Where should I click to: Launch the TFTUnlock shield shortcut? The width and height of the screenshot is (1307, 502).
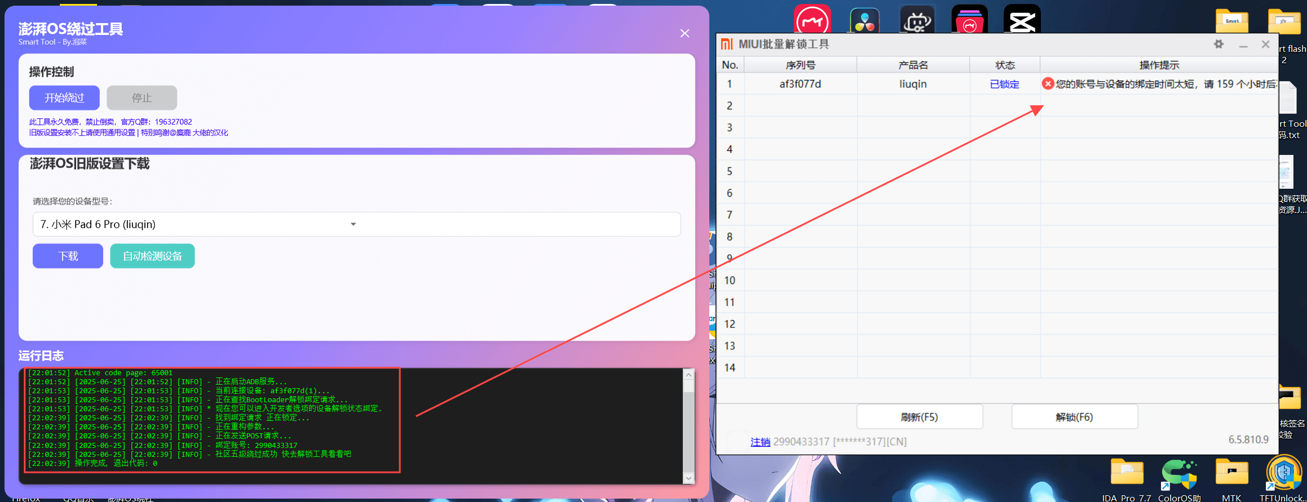(x=1284, y=473)
